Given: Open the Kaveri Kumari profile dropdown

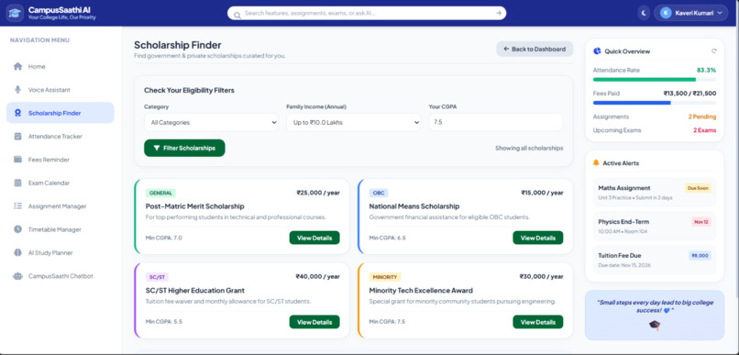Looking at the screenshot, I should point(691,13).
